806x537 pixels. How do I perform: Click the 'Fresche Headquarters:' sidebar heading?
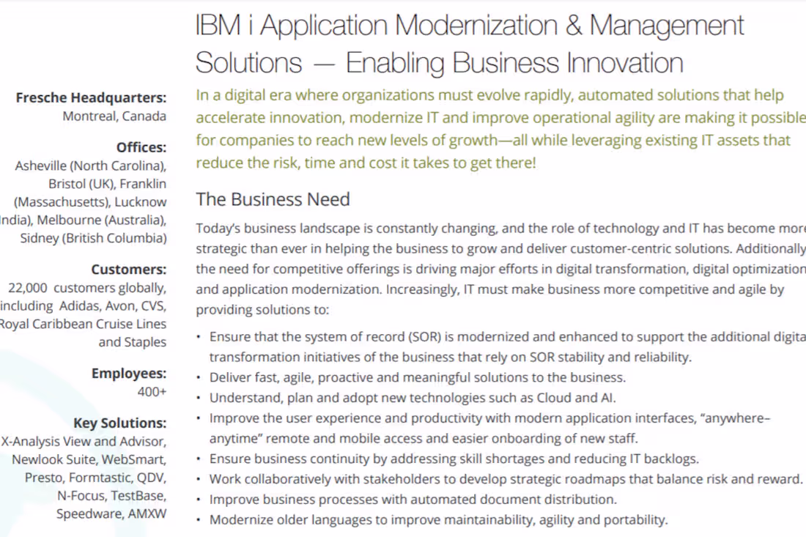[91, 97]
